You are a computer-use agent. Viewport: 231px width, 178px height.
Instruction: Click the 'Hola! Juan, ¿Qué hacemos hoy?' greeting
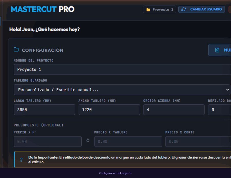[44, 29]
